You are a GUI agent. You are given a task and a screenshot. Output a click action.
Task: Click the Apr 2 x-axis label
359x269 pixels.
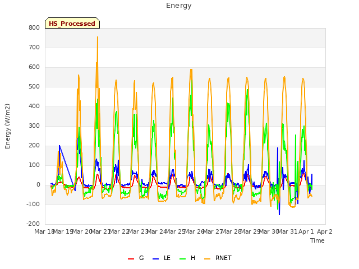325,231
